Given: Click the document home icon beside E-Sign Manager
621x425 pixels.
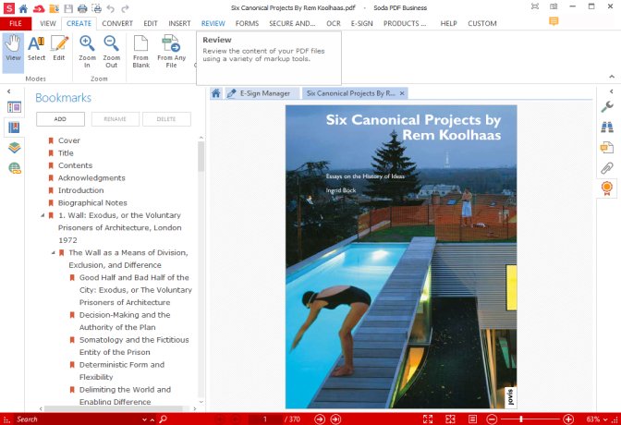Looking at the screenshot, I should 216,93.
